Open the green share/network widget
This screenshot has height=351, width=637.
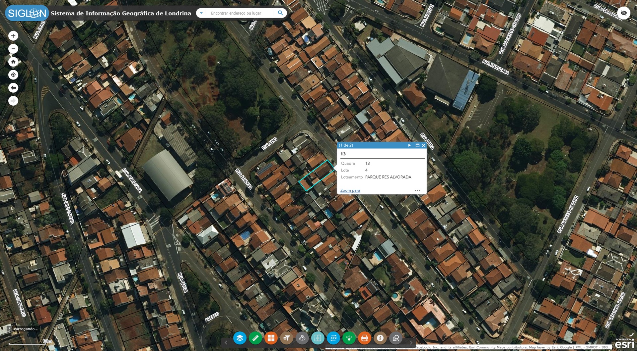click(x=349, y=338)
